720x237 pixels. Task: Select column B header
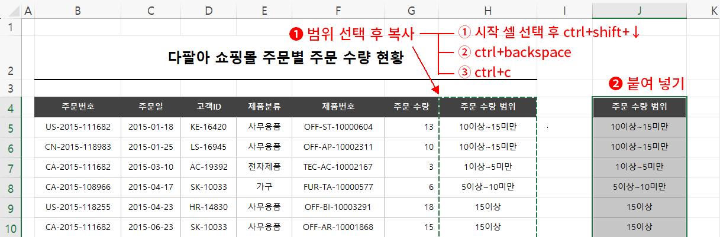78,9
